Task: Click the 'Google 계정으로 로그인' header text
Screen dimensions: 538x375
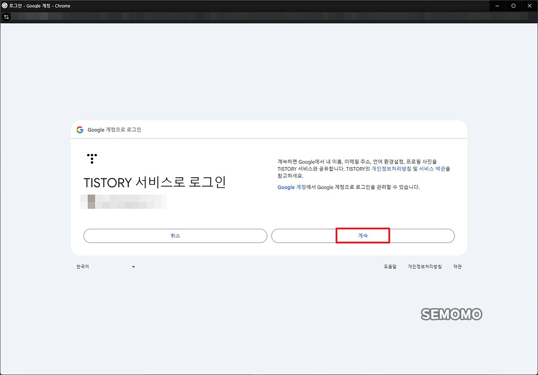Action: point(114,130)
